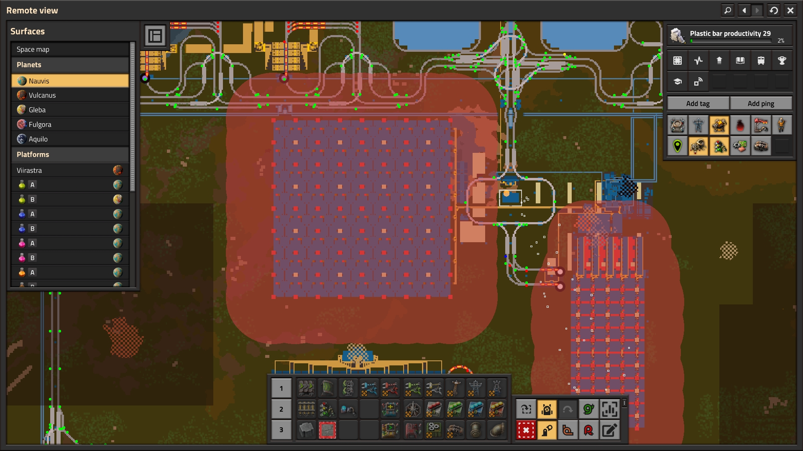Open the trains overview icon

pos(761,61)
